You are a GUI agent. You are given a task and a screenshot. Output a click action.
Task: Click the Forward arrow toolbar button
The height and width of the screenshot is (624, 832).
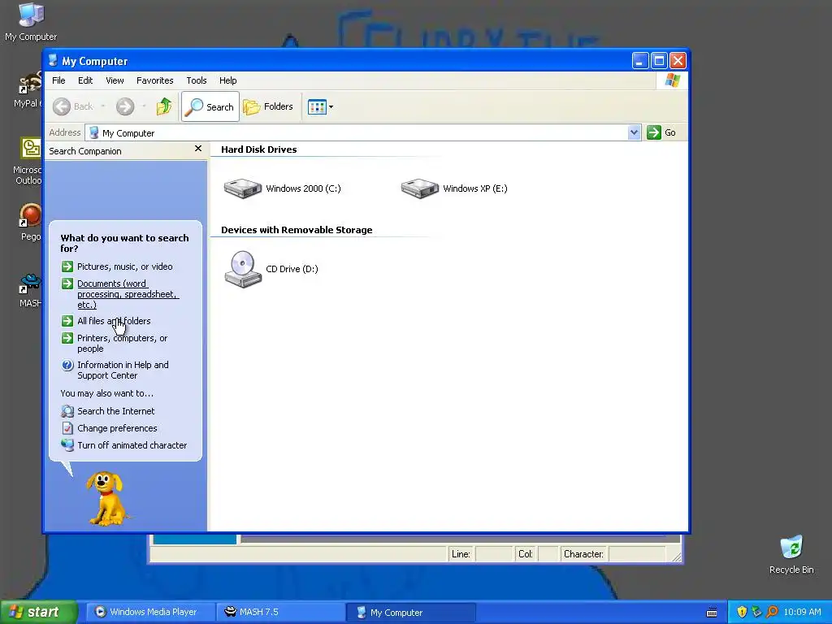click(125, 106)
